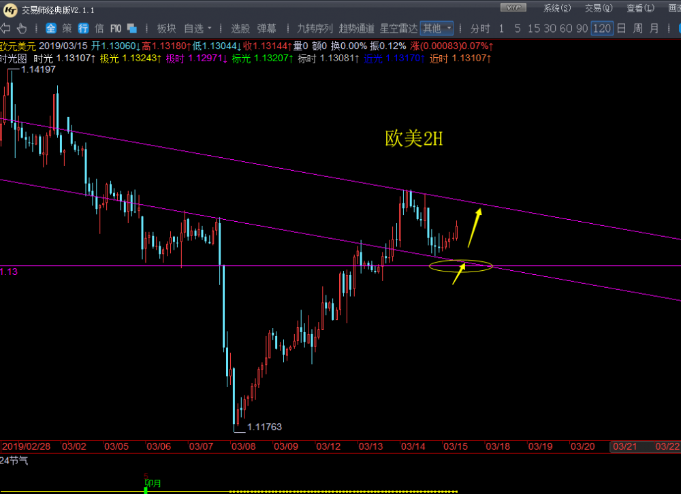Click the 收1.13144 close price
Viewport: 681px width, 494px height.
267,46
